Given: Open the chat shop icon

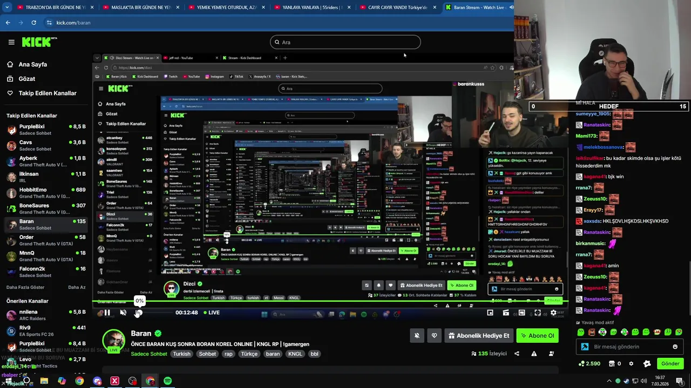Looking at the screenshot, I should click(611, 364).
